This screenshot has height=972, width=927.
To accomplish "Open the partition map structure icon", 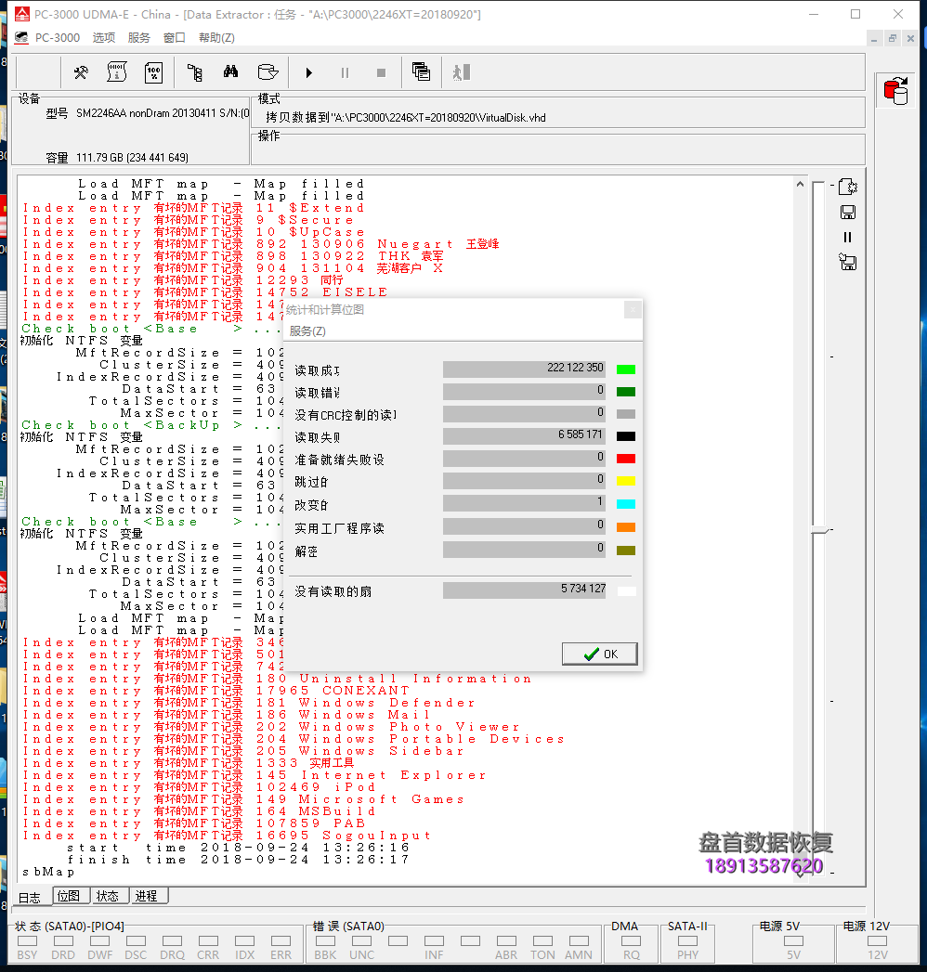I will pos(194,71).
